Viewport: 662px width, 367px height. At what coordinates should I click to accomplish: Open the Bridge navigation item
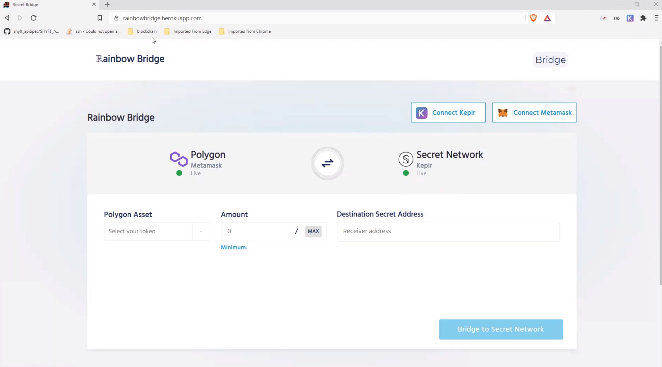pyautogui.click(x=551, y=60)
